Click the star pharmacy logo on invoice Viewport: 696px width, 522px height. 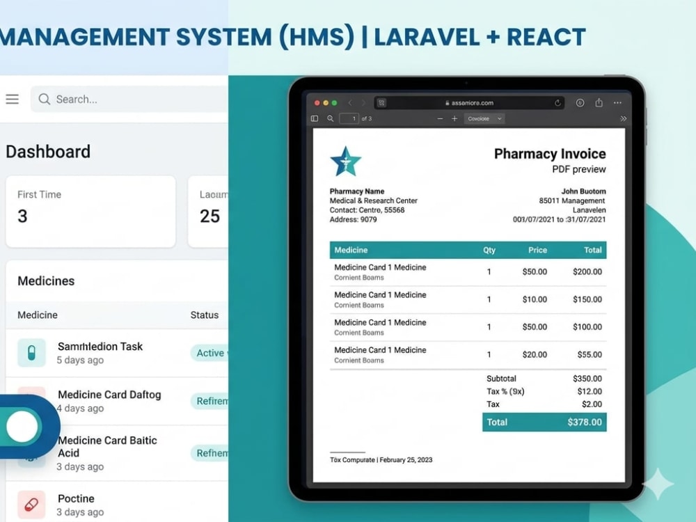pos(346,161)
